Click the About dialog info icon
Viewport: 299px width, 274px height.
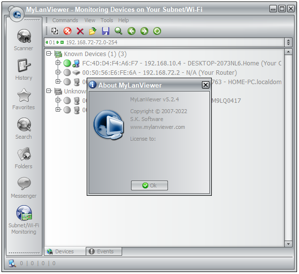tap(93, 84)
